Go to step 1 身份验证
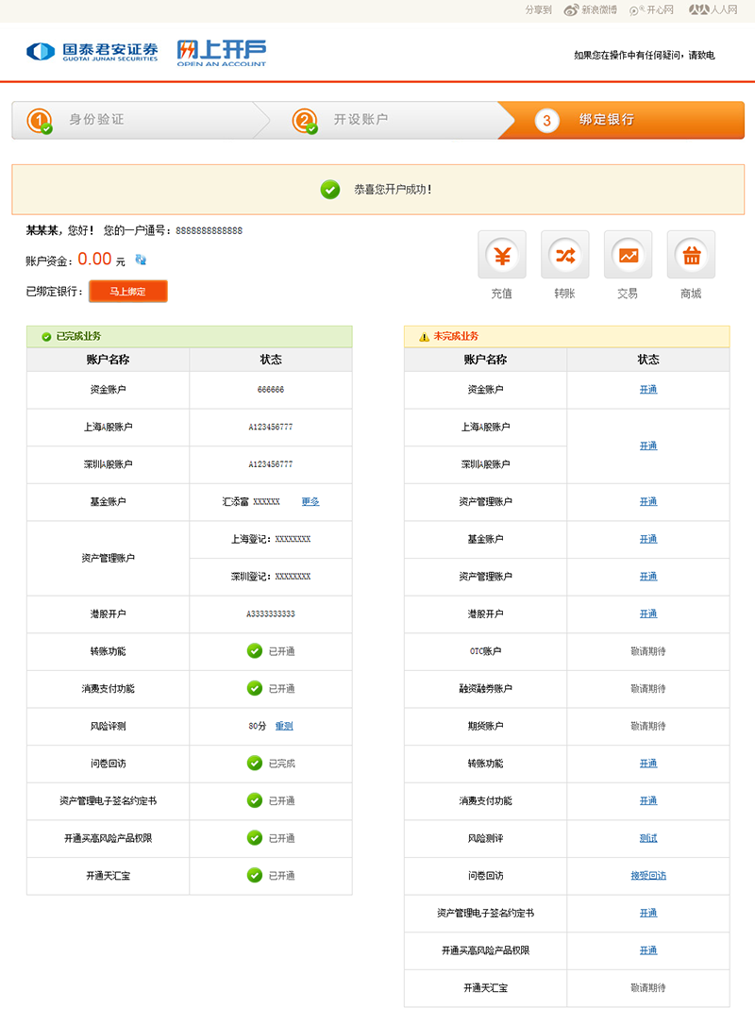 click(x=94, y=120)
